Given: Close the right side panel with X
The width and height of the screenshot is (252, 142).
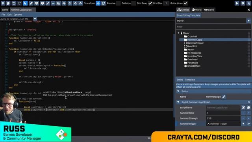Looking at the screenshot, I should coord(249,9).
